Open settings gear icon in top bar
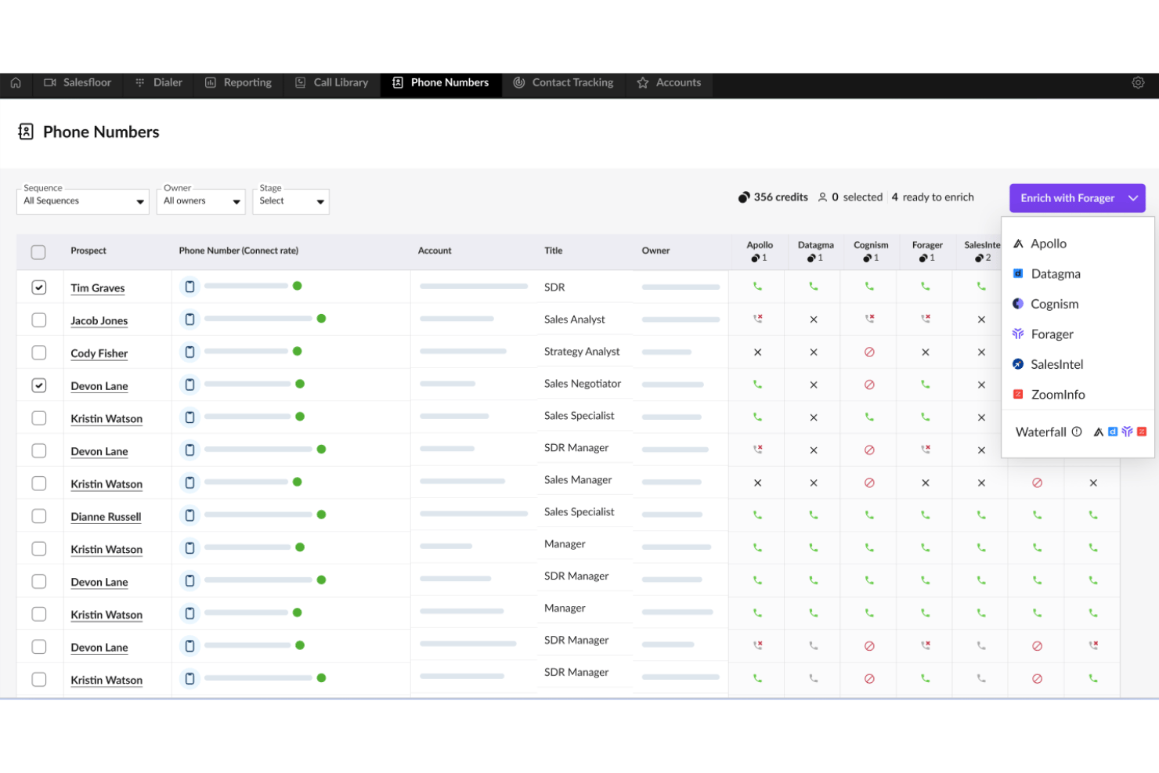Image resolution: width=1159 pixels, height=773 pixels. (1138, 82)
